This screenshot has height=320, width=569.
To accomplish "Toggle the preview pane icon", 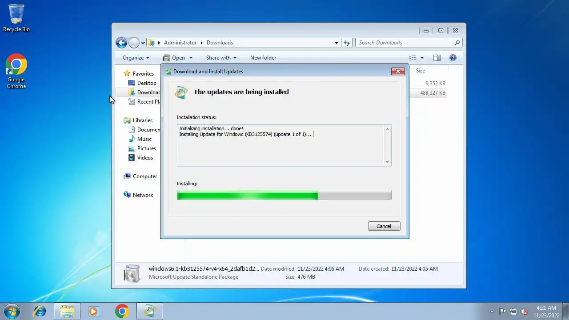I will click(x=437, y=58).
